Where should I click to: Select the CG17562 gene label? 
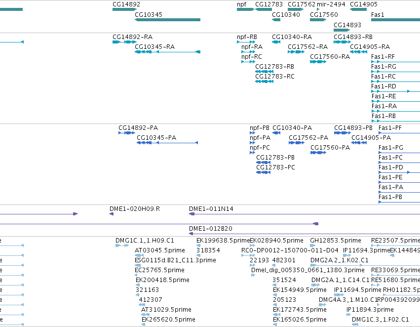point(302,4)
